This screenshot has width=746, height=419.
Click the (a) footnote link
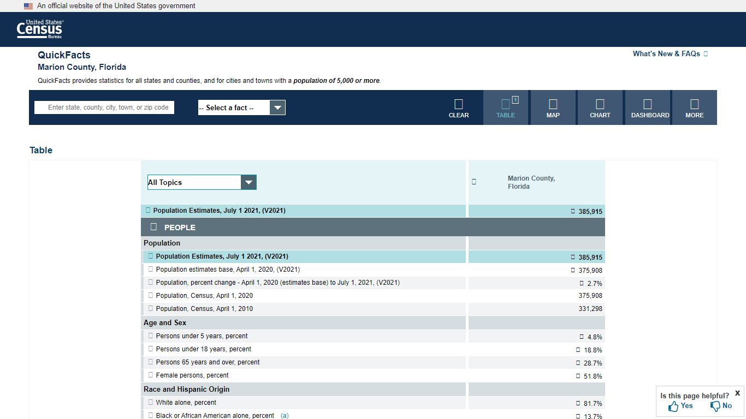pyautogui.click(x=285, y=416)
